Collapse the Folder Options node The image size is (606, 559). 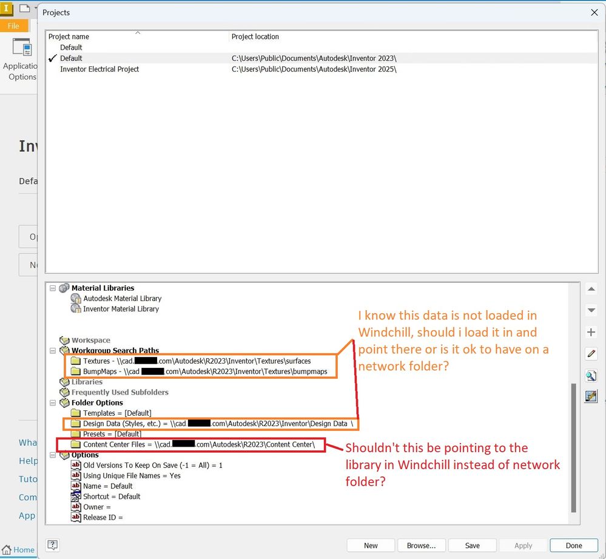point(53,403)
